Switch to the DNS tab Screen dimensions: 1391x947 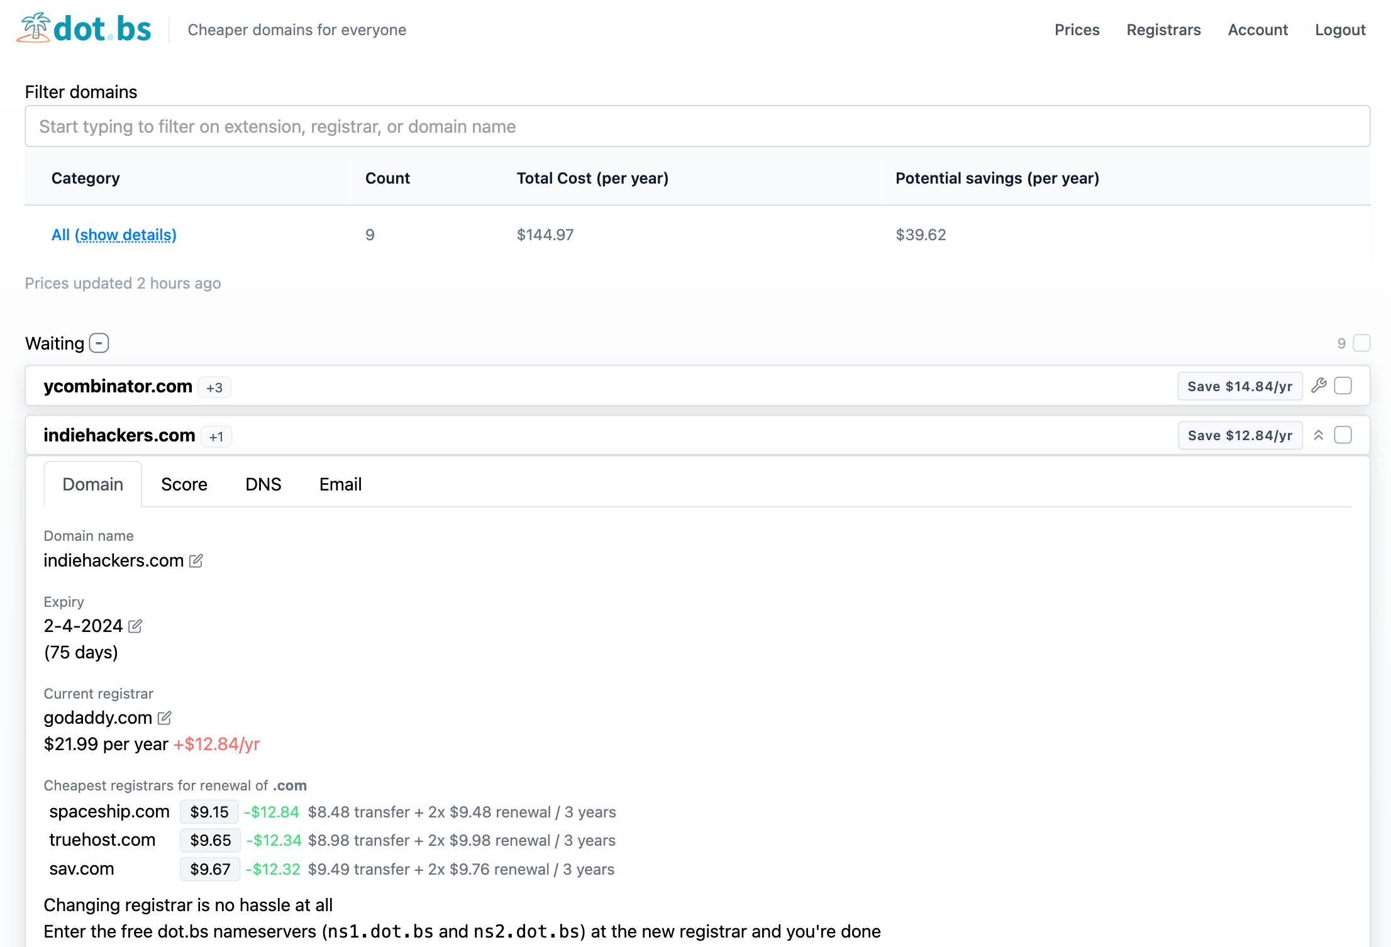(x=262, y=484)
